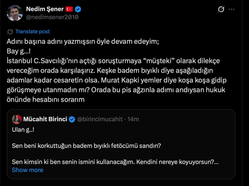The height and width of the screenshot is (186, 249).
Task: Click the Turkish flag emoji
Action: click(x=69, y=9)
